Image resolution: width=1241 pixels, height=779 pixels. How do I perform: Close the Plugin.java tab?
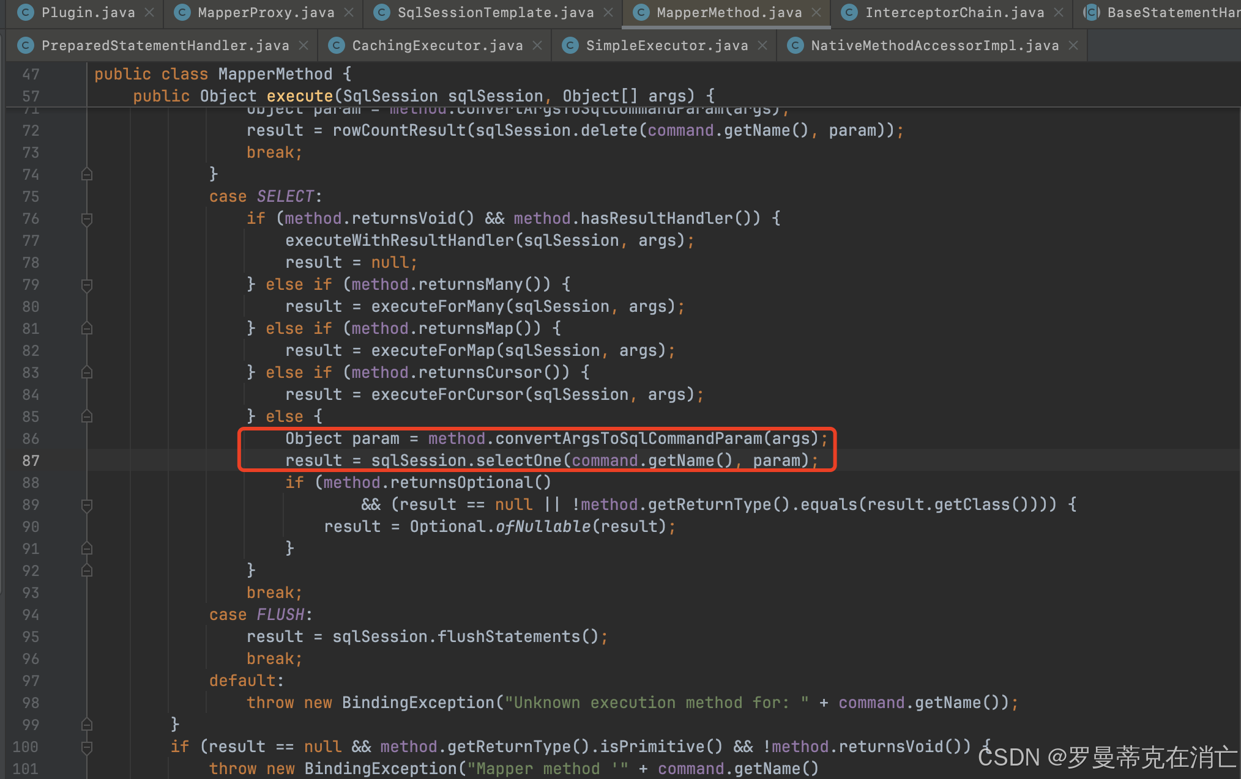point(149,12)
